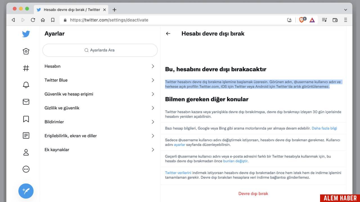The width and height of the screenshot is (360, 202).
Task: Click the padlock site security icon
Action: (x=65, y=20)
